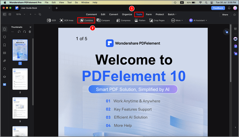
Task: Switch to the Convert tab
Action: [114, 14]
